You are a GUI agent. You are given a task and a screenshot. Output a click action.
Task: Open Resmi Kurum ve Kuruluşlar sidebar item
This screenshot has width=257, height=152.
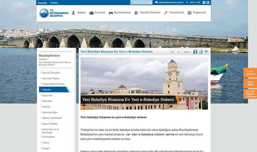tap(50, 131)
